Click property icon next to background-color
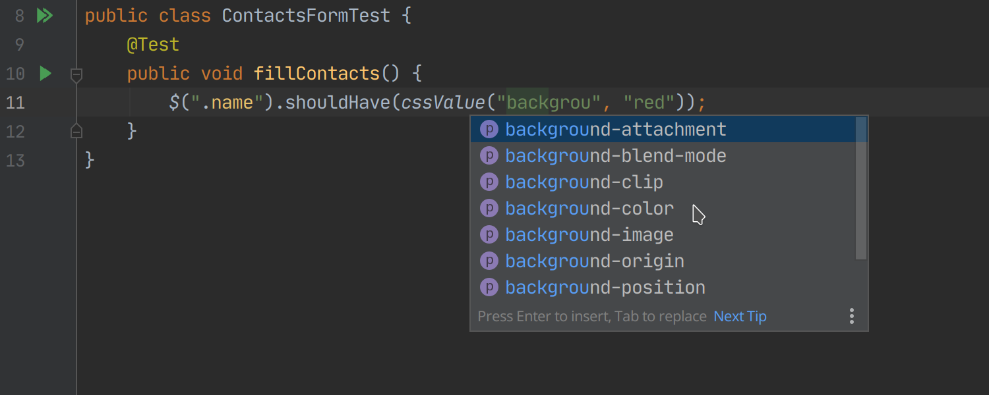 coord(489,208)
